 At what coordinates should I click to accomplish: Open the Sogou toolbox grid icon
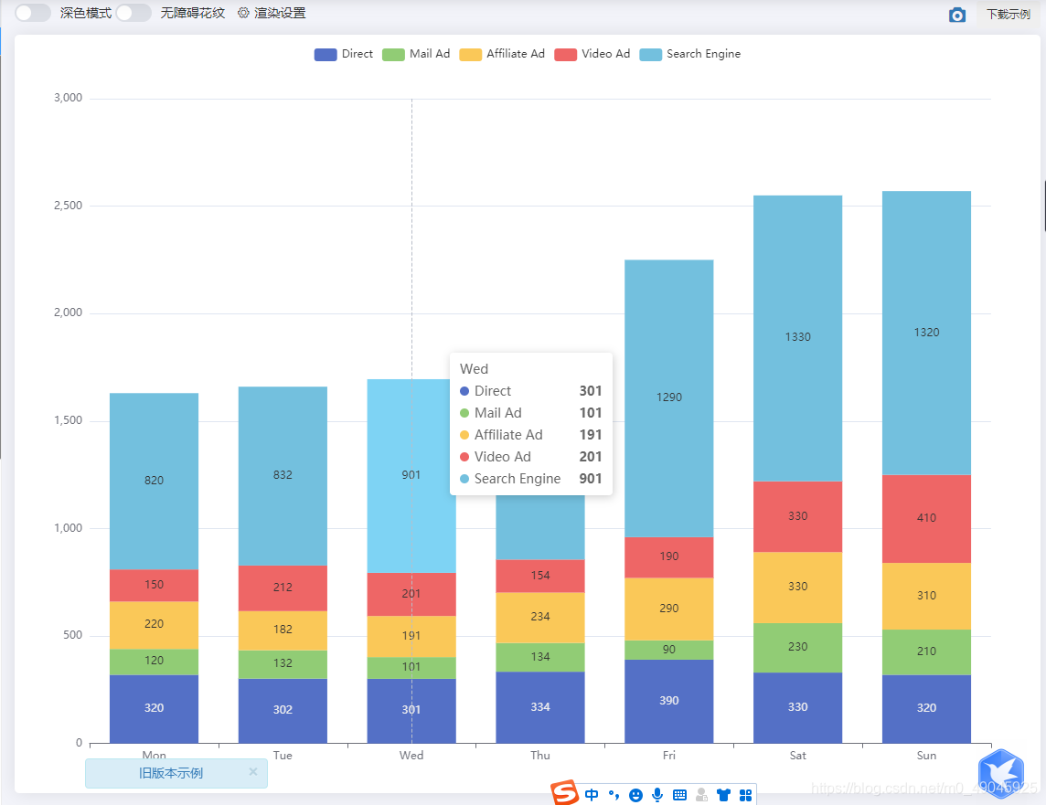point(745,794)
